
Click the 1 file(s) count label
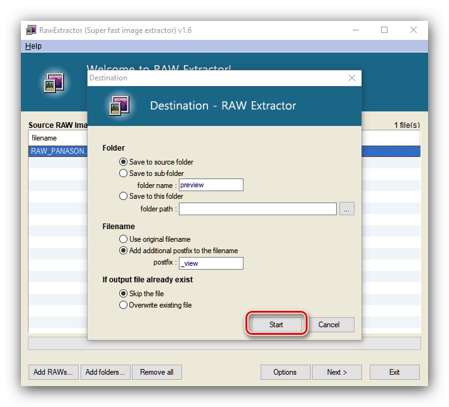click(x=407, y=125)
